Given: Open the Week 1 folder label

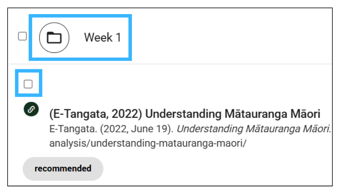Looking at the screenshot, I should [x=102, y=38].
